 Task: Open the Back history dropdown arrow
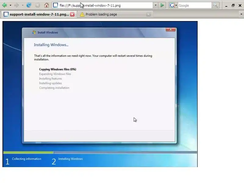tap(10, 5)
